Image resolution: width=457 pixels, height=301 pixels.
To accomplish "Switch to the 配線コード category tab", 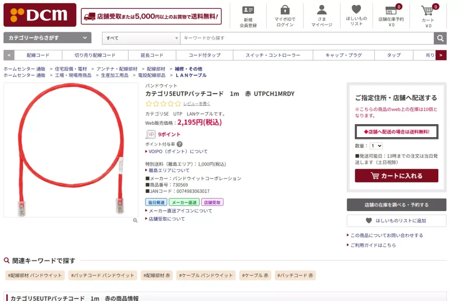I will (37, 54).
